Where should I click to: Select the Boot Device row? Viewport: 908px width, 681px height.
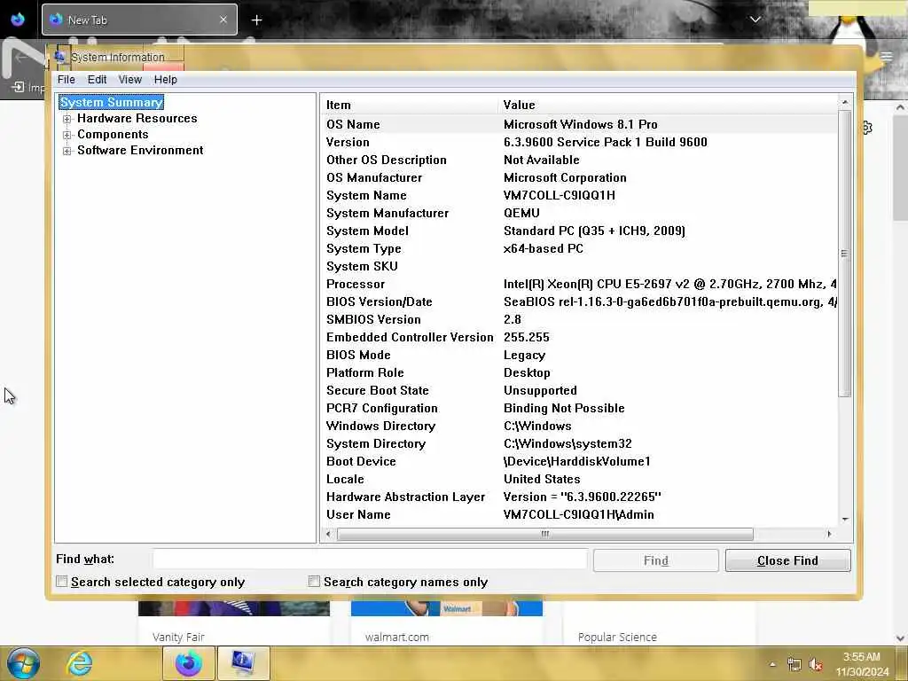point(579,461)
